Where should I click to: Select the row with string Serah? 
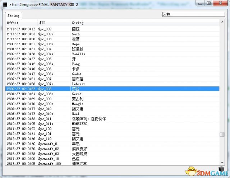click(x=112, y=94)
